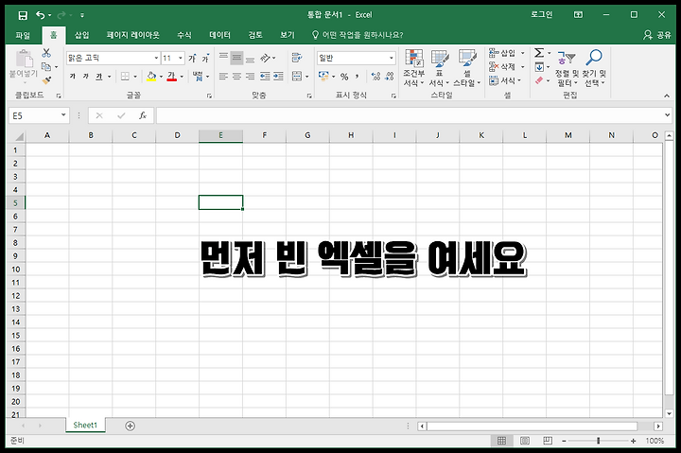Viewport: 681px width, 453px height.
Task: Click the Cut scissors icon
Action: (x=46, y=53)
